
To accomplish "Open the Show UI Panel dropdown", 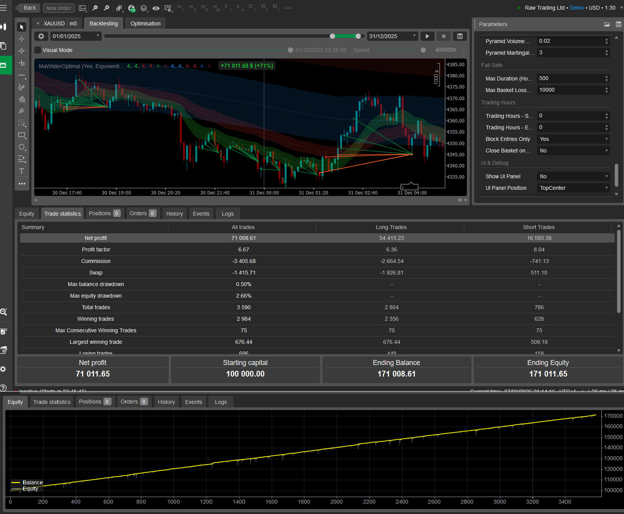I will (573, 176).
